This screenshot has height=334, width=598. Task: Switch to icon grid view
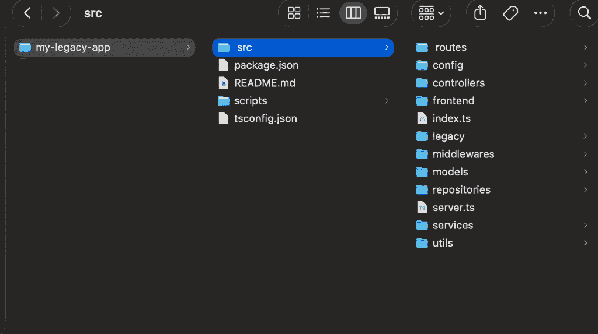coord(294,13)
